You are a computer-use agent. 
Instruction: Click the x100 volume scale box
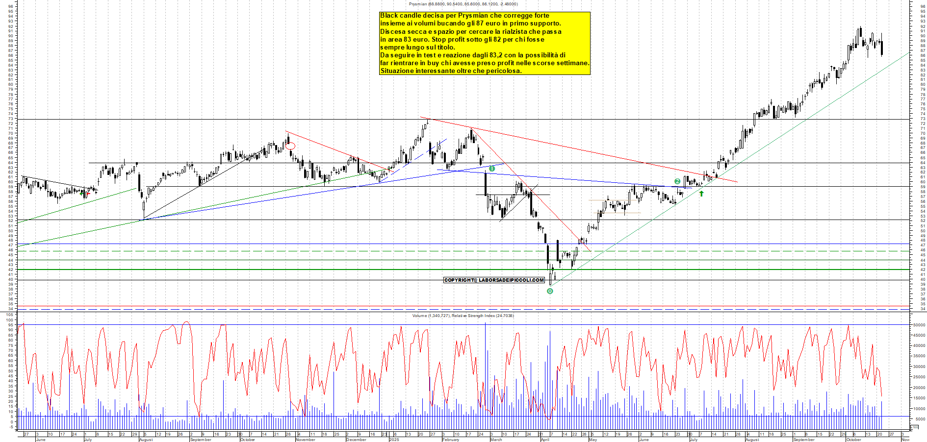914,427
